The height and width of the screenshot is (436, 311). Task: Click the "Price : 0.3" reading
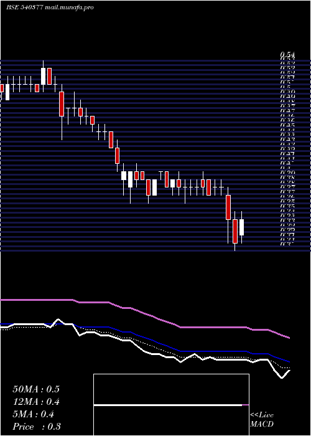[x=37, y=427]
